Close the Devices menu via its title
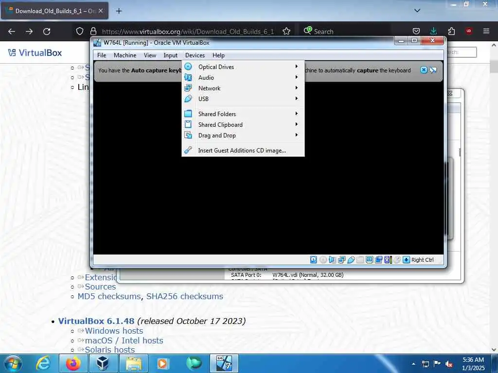 (195, 55)
